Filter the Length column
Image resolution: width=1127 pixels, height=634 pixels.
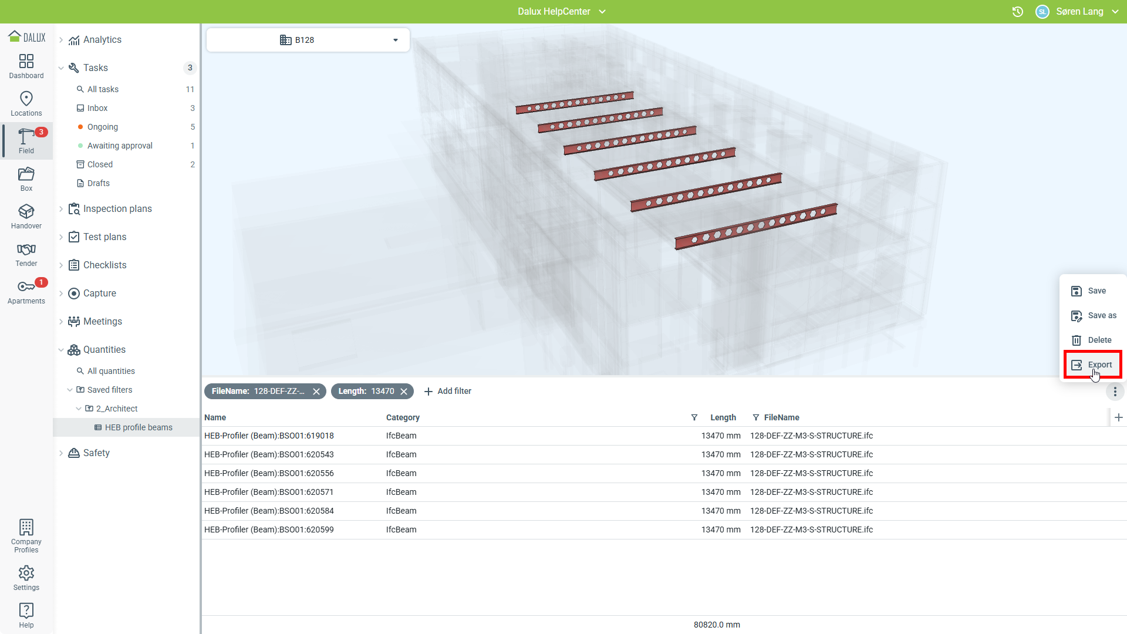(x=694, y=417)
